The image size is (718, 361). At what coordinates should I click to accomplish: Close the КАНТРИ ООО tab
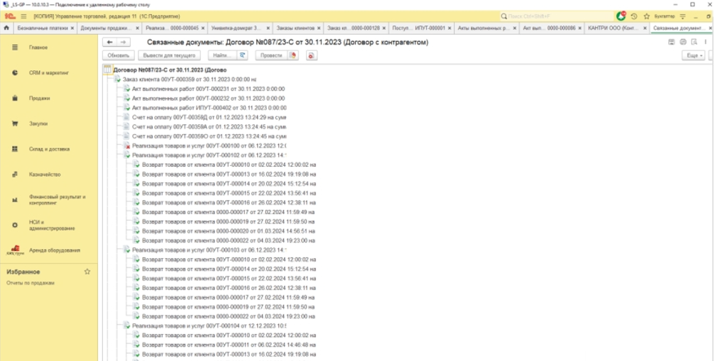click(x=645, y=28)
